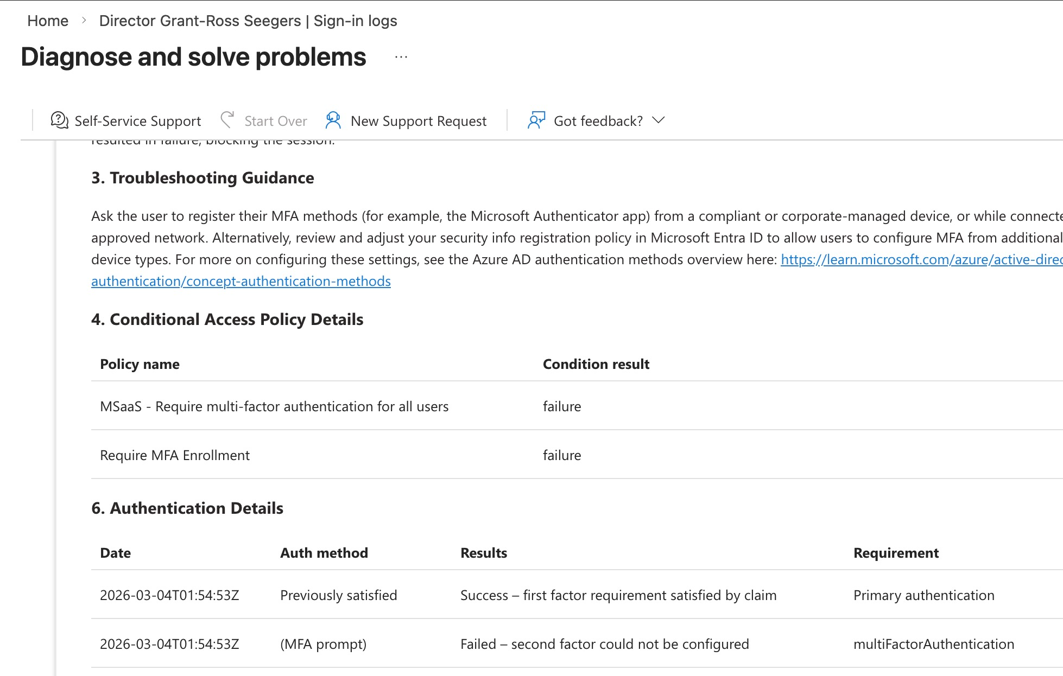This screenshot has width=1063, height=676.
Task: Click the Auth method column header
Action: tap(324, 553)
